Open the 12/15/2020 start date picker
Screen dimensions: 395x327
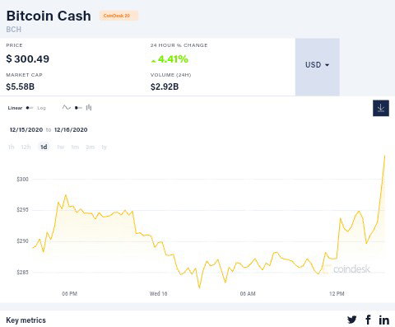point(26,129)
